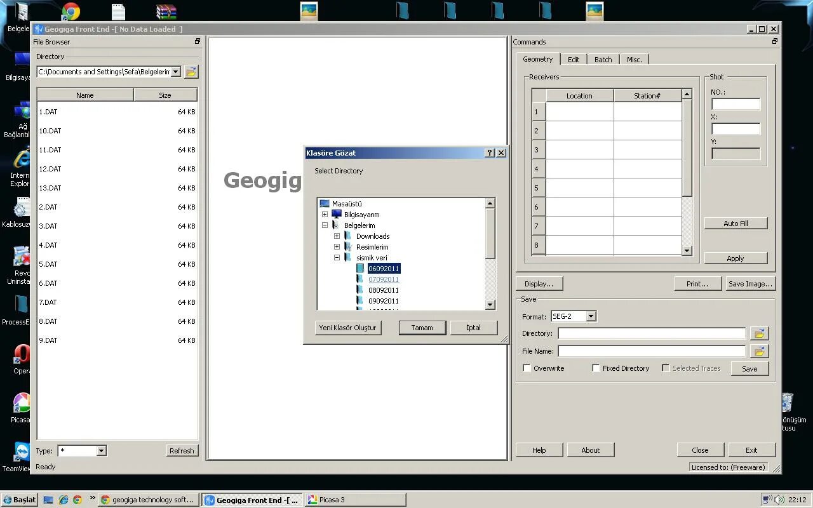The height and width of the screenshot is (508, 813).
Task: Click the Save Image... button
Action: click(750, 284)
